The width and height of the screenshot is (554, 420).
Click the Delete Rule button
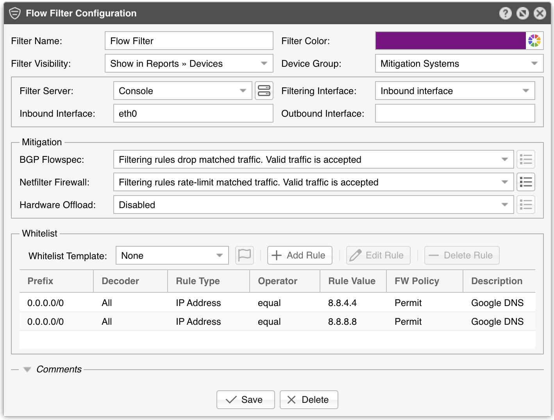pyautogui.click(x=462, y=255)
